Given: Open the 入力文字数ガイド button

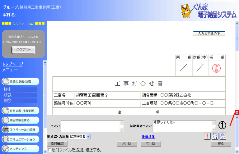Looking at the screenshot, I should click(209, 34).
